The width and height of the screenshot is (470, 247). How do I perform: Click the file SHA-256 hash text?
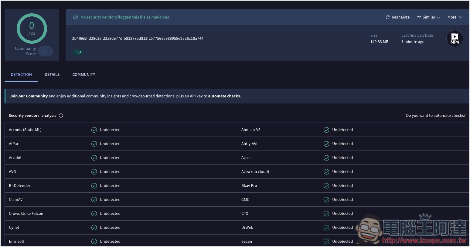pos(138,39)
